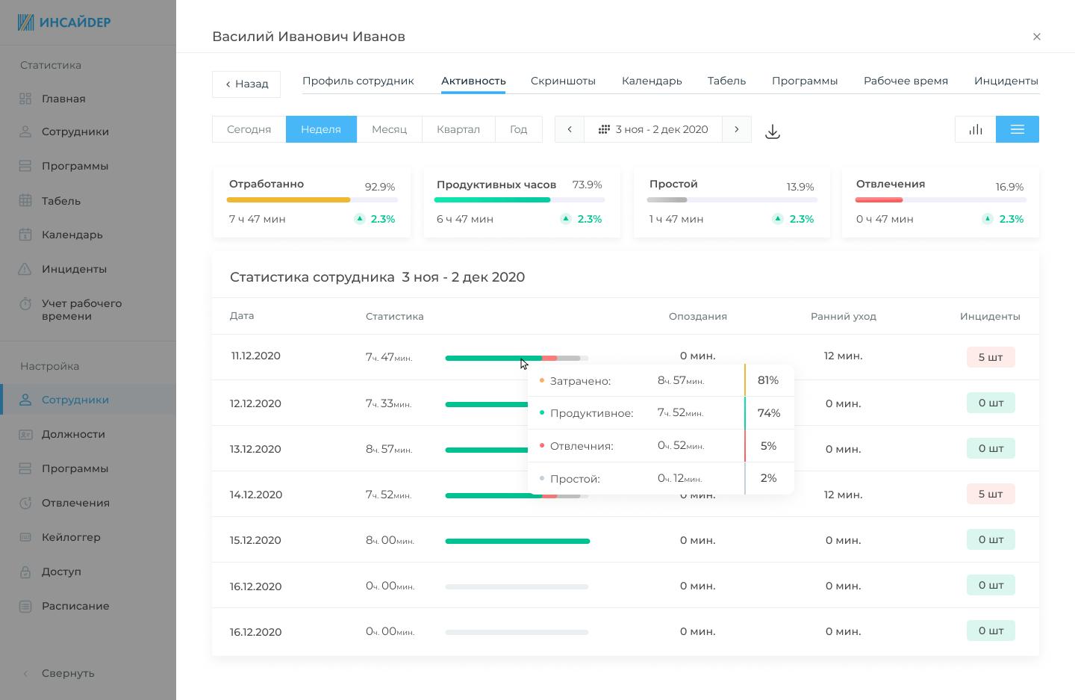The width and height of the screenshot is (1075, 700).
Task: Open the date range calendar picker
Action: (653, 129)
